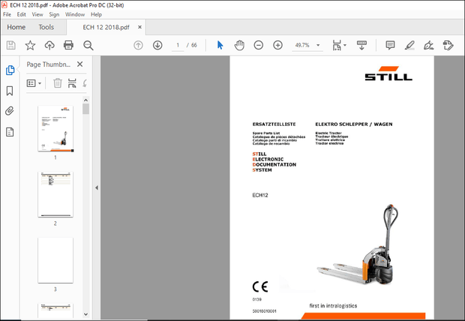Open the File menu
Screen dimensions: 465x321
click(x=7, y=14)
